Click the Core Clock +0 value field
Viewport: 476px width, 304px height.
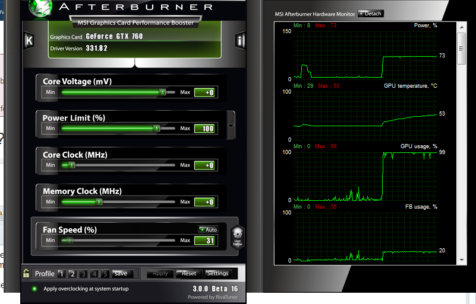(x=204, y=165)
